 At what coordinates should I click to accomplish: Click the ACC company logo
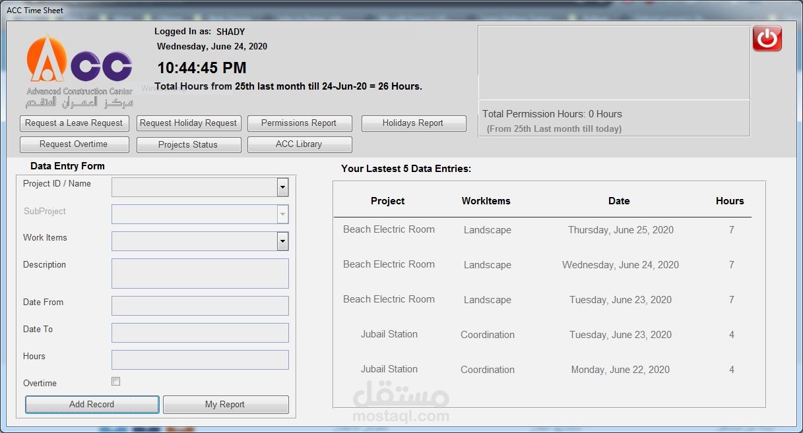[79, 71]
